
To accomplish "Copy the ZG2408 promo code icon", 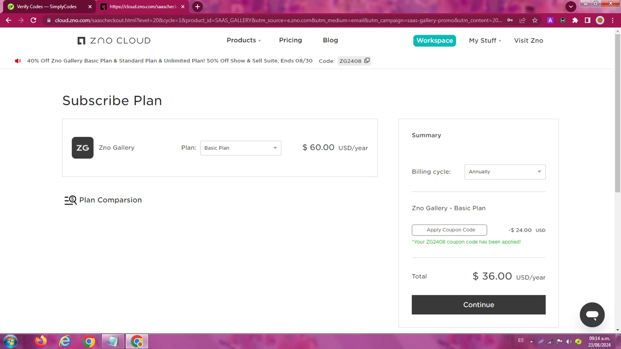I will coord(367,60).
